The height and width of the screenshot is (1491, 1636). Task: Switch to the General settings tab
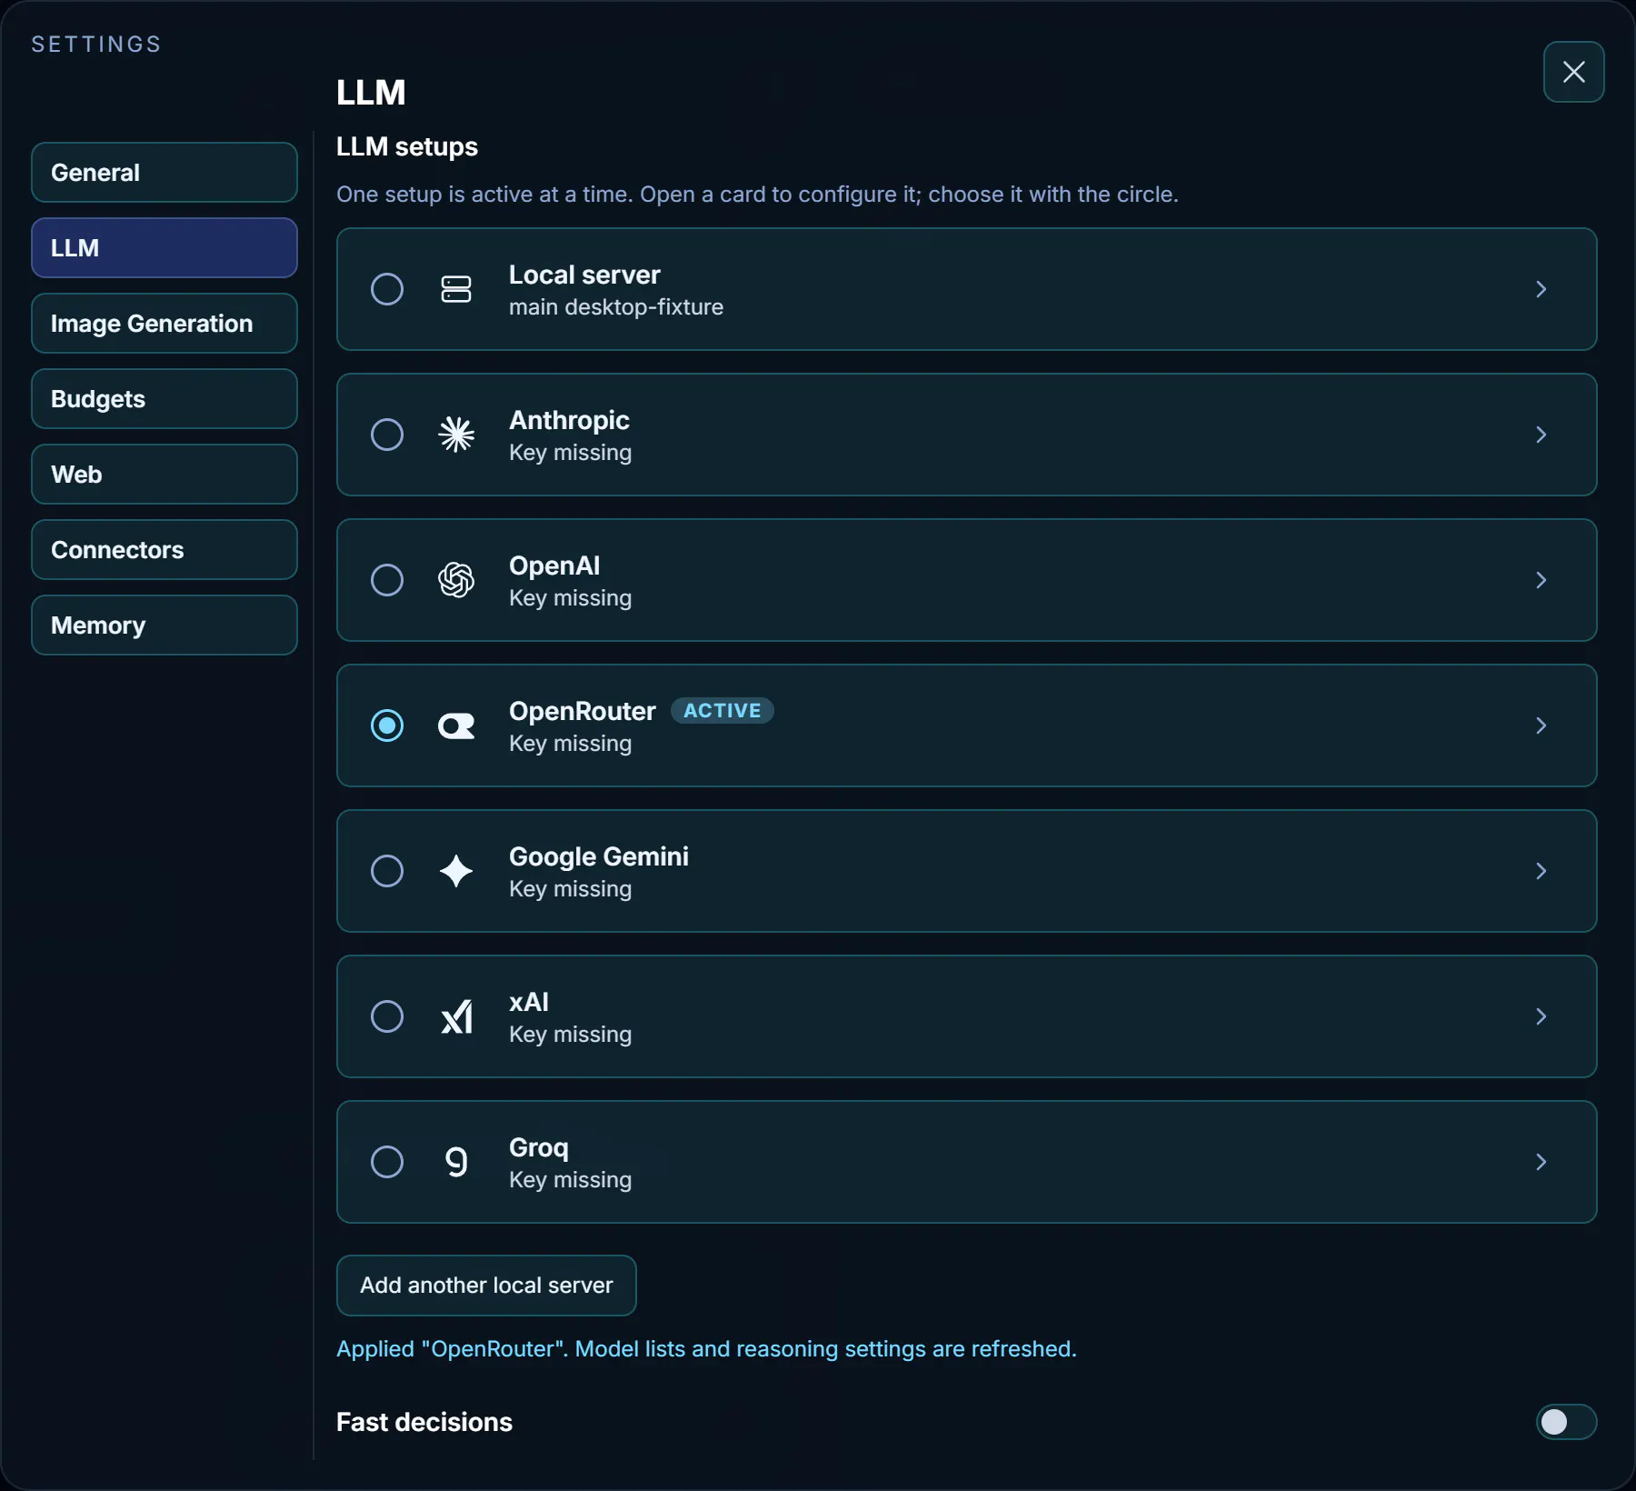tap(165, 173)
